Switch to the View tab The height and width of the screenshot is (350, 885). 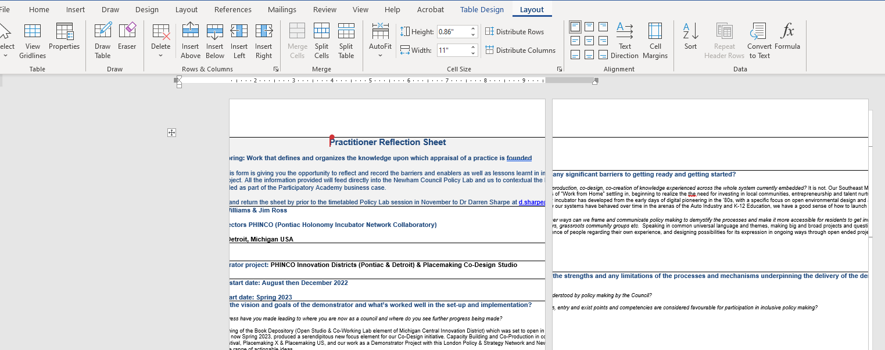360,10
